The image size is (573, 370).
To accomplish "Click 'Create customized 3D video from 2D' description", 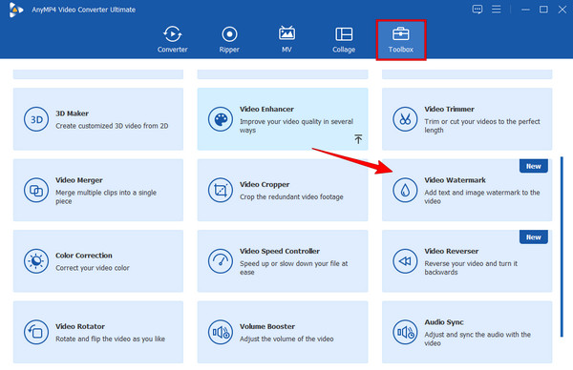I will [112, 126].
